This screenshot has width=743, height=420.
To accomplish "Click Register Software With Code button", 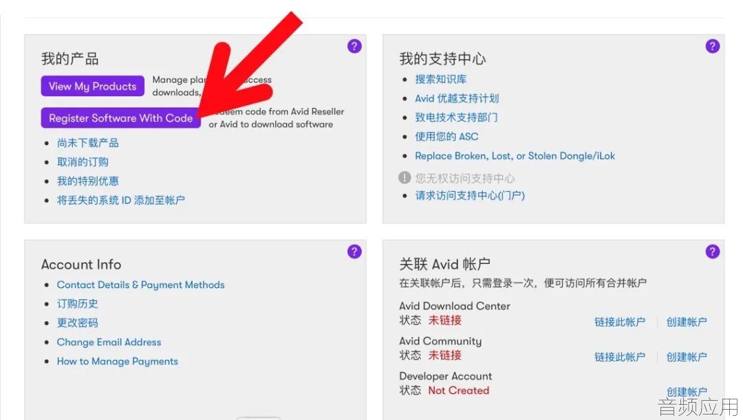I will coord(121,118).
